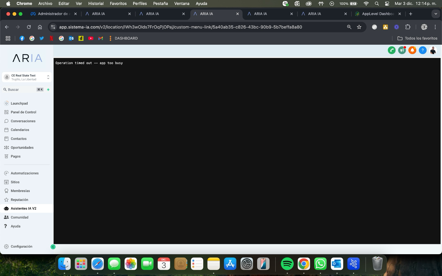Open Asistentes IA V2 section
Image resolution: width=442 pixels, height=276 pixels.
(23, 208)
